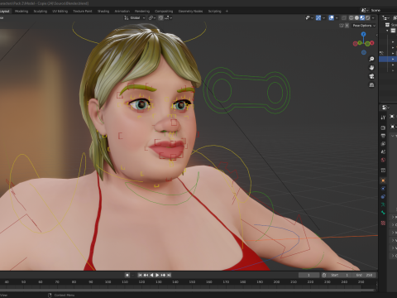This screenshot has width=397, height=298.
Task: Click the negative Z gizmo circle
Action: pos(364,52)
